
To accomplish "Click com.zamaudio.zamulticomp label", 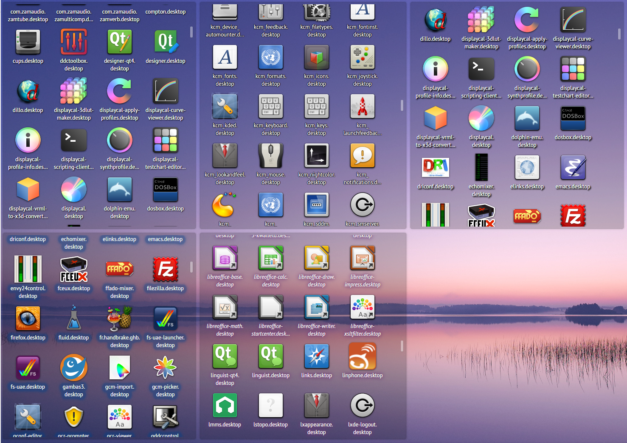I will click(74, 16).
